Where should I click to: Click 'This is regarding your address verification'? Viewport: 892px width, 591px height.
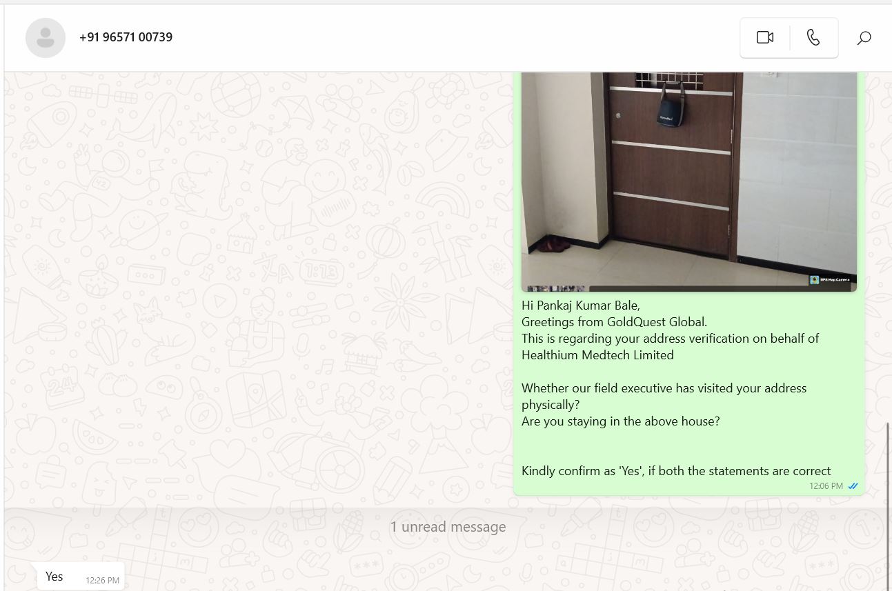(x=670, y=339)
